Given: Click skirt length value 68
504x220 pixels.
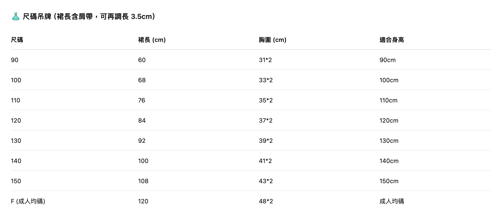Looking at the screenshot, I should click(142, 80).
